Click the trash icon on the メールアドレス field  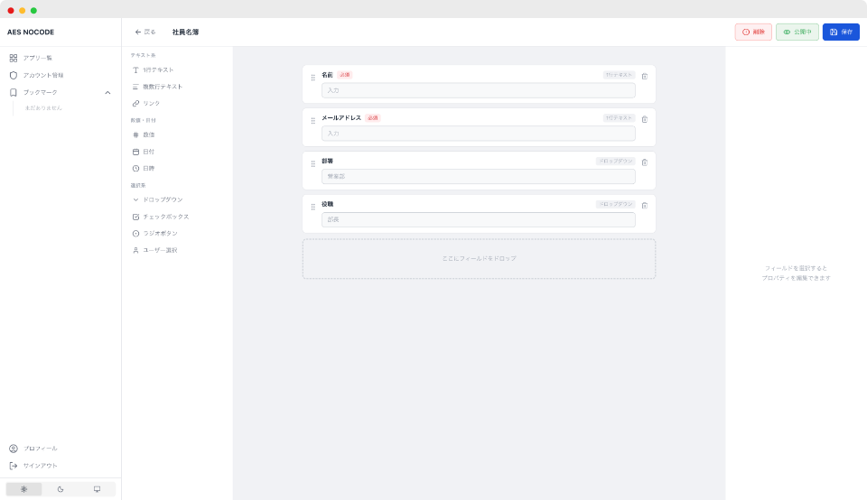(x=645, y=119)
